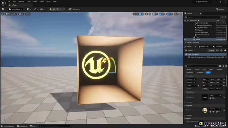Switch to the World Settings tab
Image resolution: width=228 pixels, height=128 pixels.
(x=203, y=47)
